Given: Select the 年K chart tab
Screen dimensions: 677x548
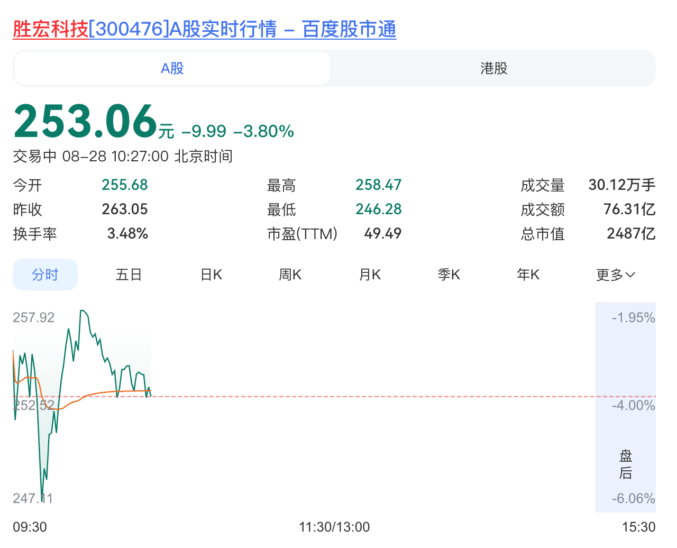Looking at the screenshot, I should tap(528, 275).
